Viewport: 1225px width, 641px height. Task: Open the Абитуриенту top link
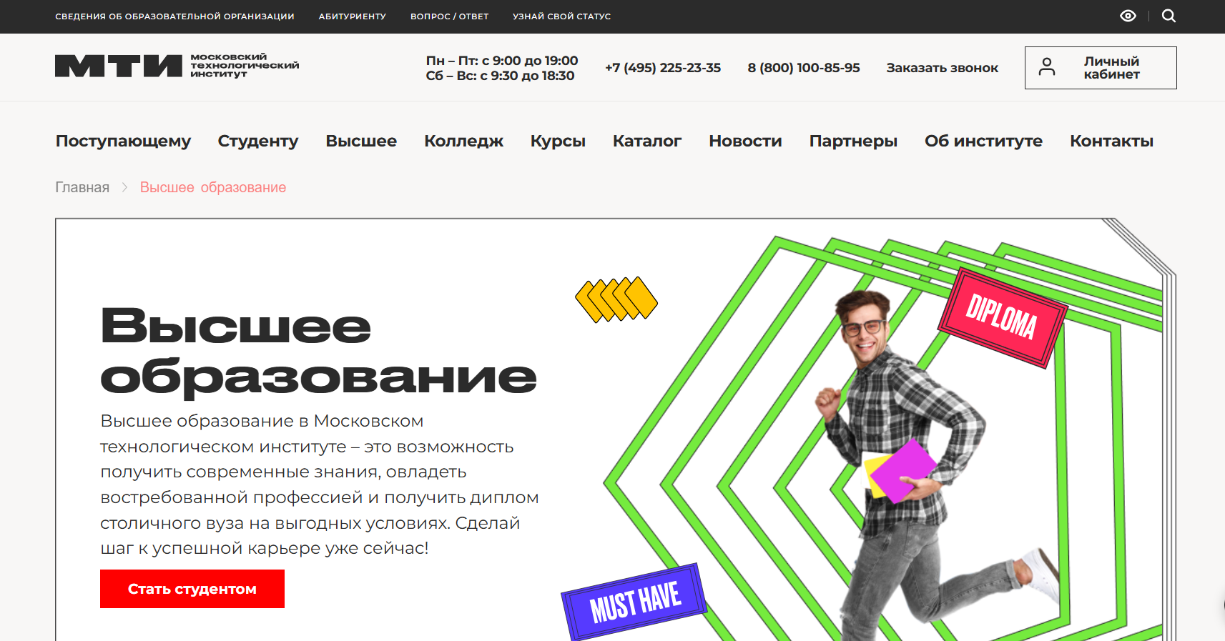pos(353,16)
